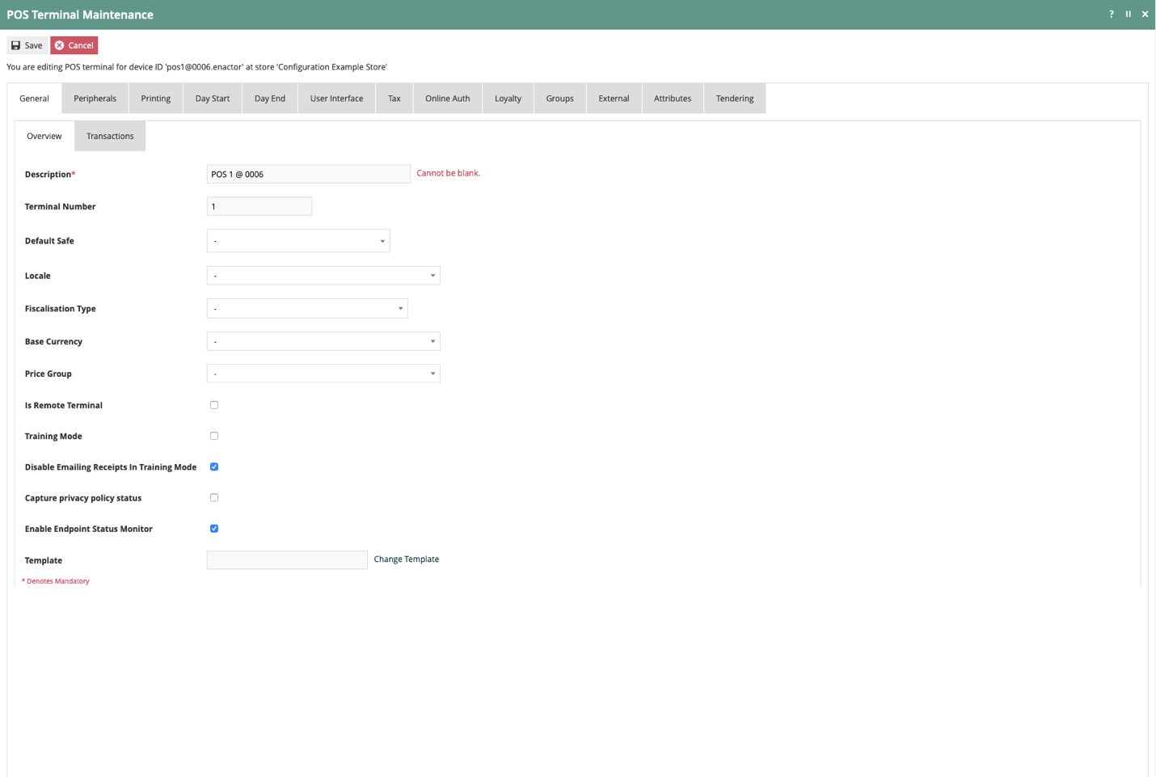The height and width of the screenshot is (777, 1156).
Task: Open the help question mark icon
Action: [1112, 14]
